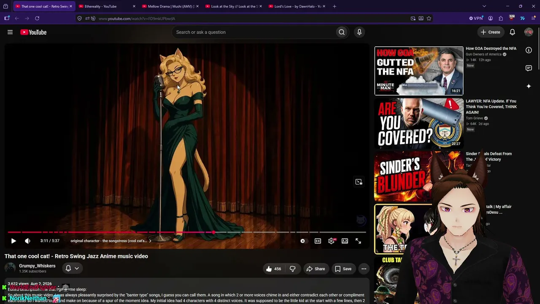Go forward to the next page
This screenshot has width=540, height=304.
click(27, 18)
